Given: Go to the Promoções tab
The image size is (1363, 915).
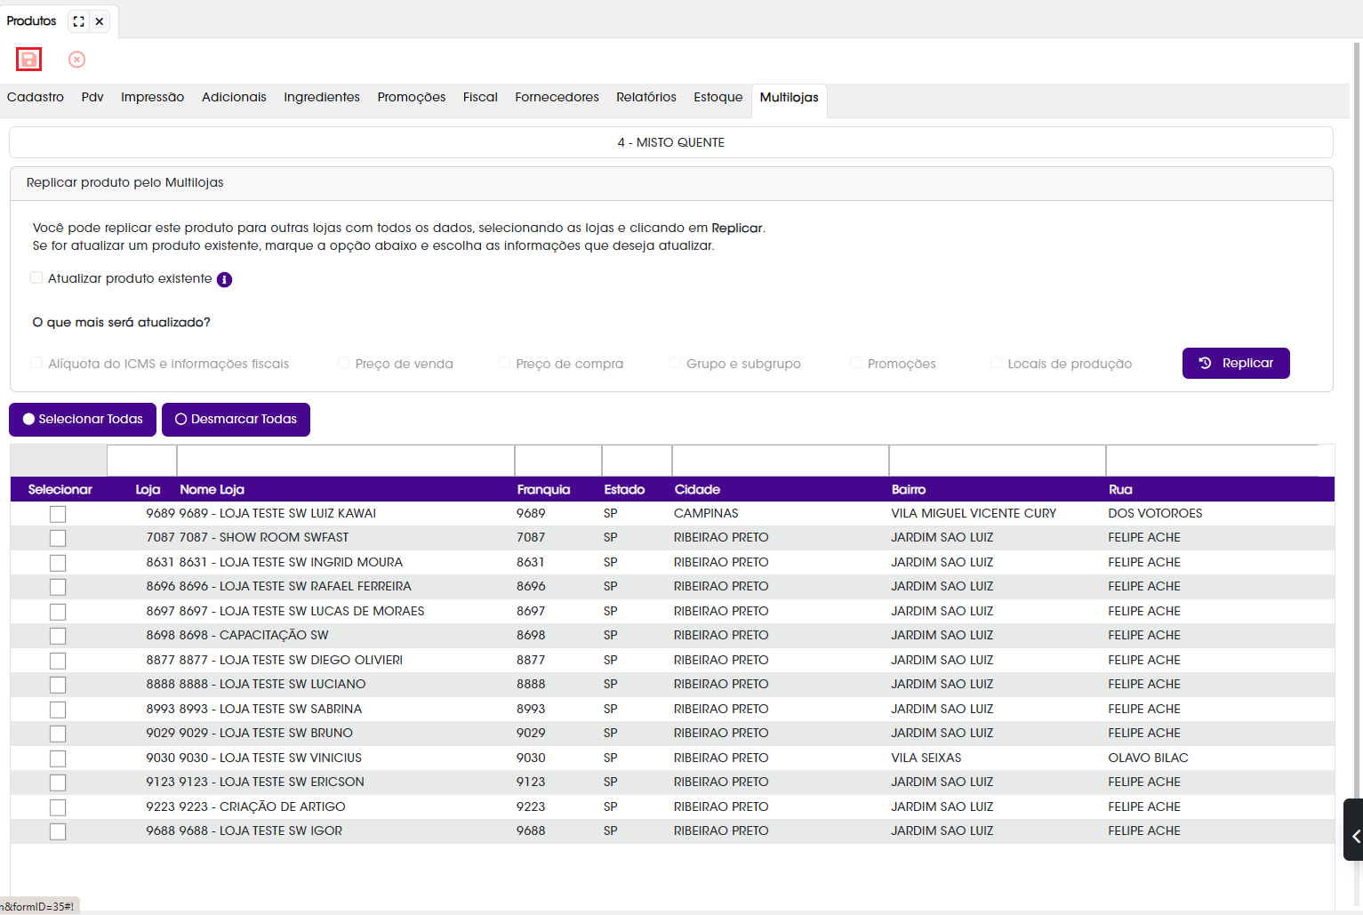Looking at the screenshot, I should 412,97.
